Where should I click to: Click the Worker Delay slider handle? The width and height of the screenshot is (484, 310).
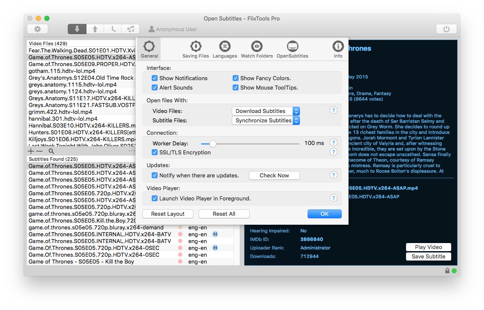212,144
